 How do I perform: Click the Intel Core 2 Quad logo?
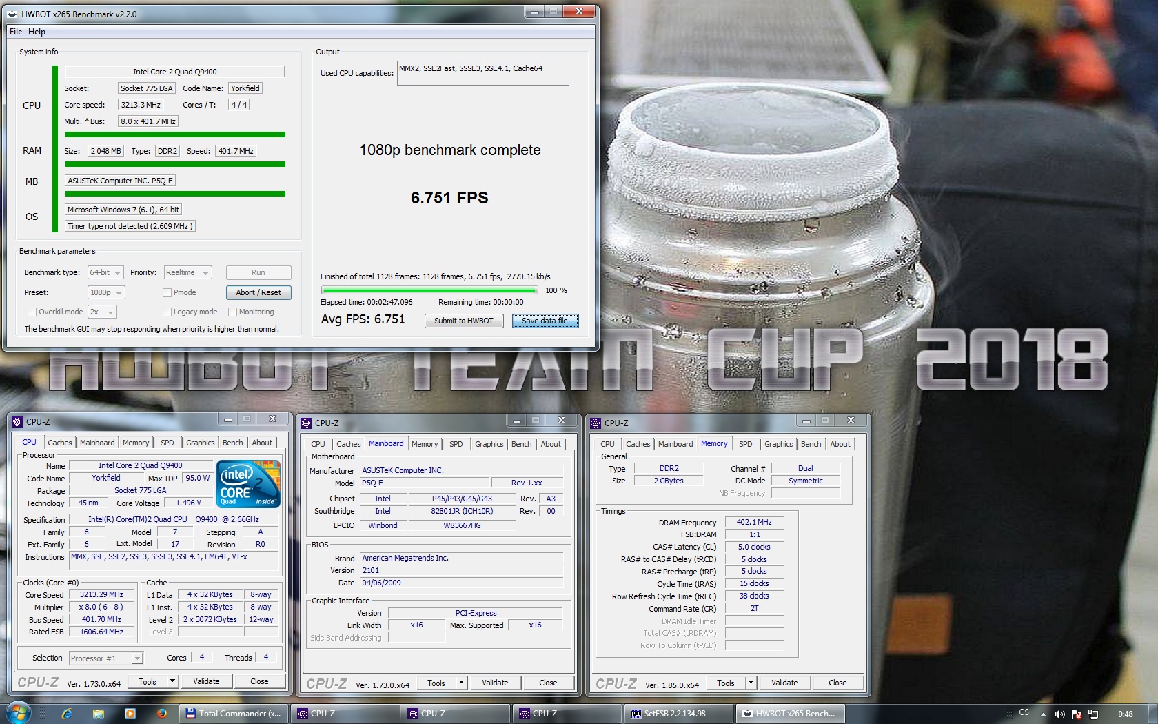(x=249, y=483)
